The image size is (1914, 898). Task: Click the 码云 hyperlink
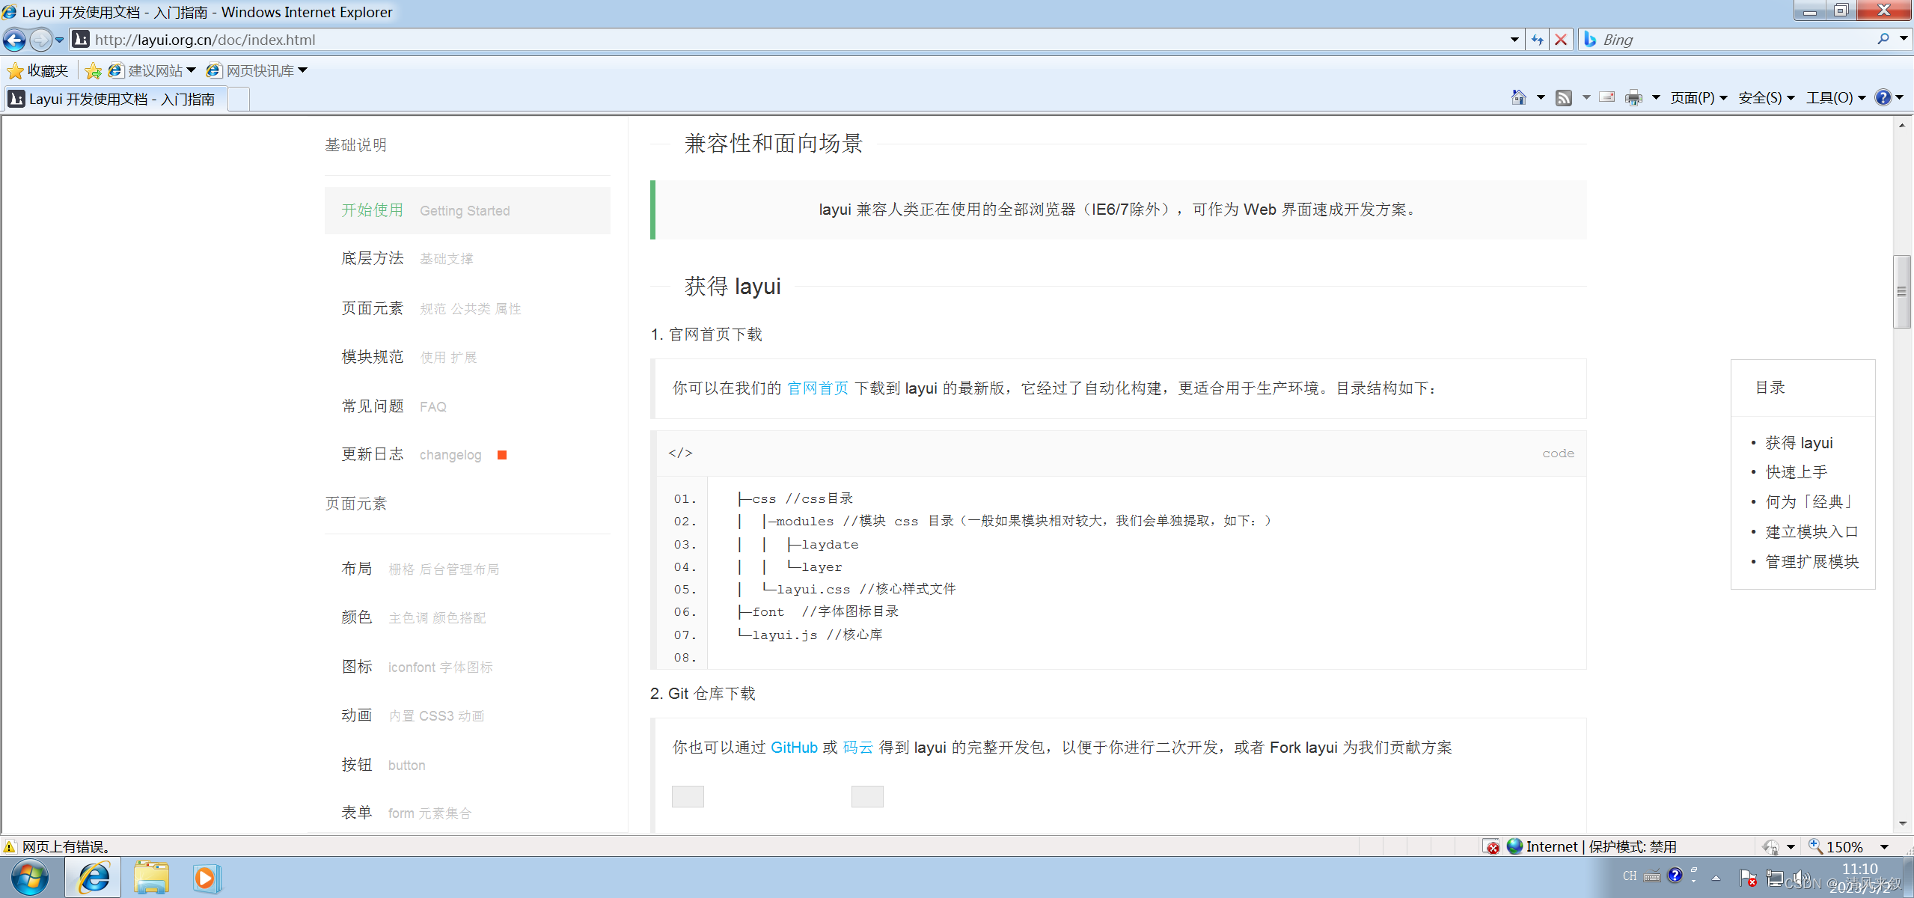pos(857,747)
